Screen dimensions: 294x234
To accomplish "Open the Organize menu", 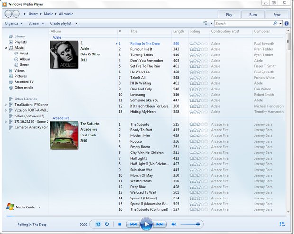I will 14,23.
